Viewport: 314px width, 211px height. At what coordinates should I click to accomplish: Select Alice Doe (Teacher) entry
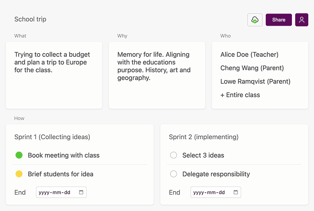point(249,55)
